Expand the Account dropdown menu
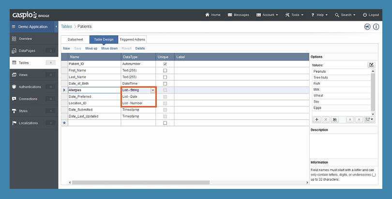Image resolution: width=392 pixels, height=199 pixels. [x=267, y=15]
